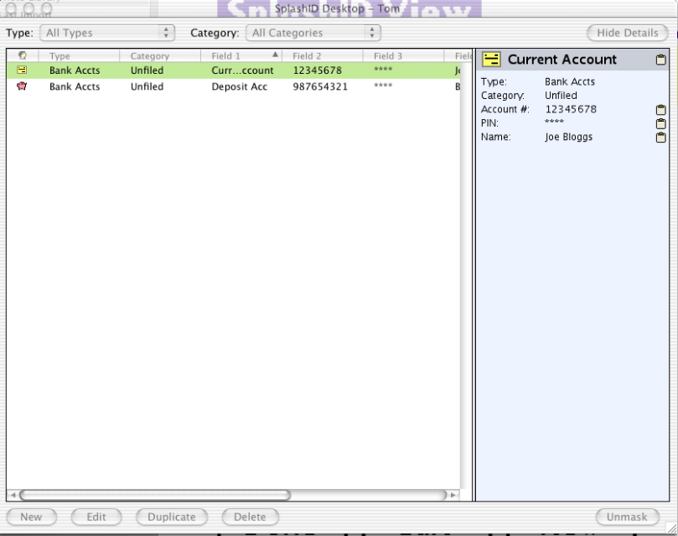This screenshot has width=678, height=536.
Task: Click clipboard icon in Current Account header
Action: pos(660,60)
